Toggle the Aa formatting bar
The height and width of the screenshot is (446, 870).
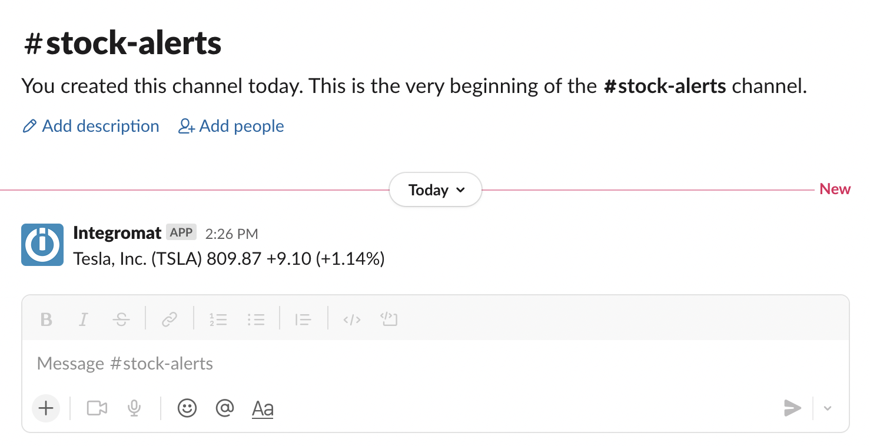pyautogui.click(x=263, y=408)
